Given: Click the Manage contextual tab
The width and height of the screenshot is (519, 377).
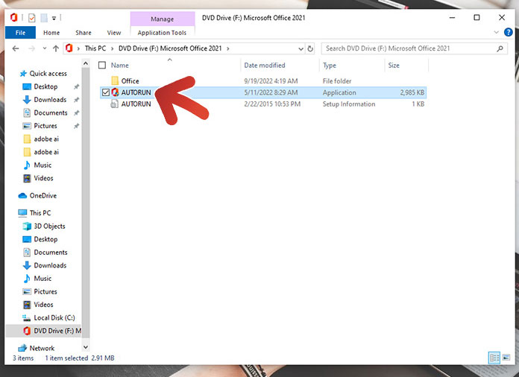Looking at the screenshot, I should click(163, 19).
